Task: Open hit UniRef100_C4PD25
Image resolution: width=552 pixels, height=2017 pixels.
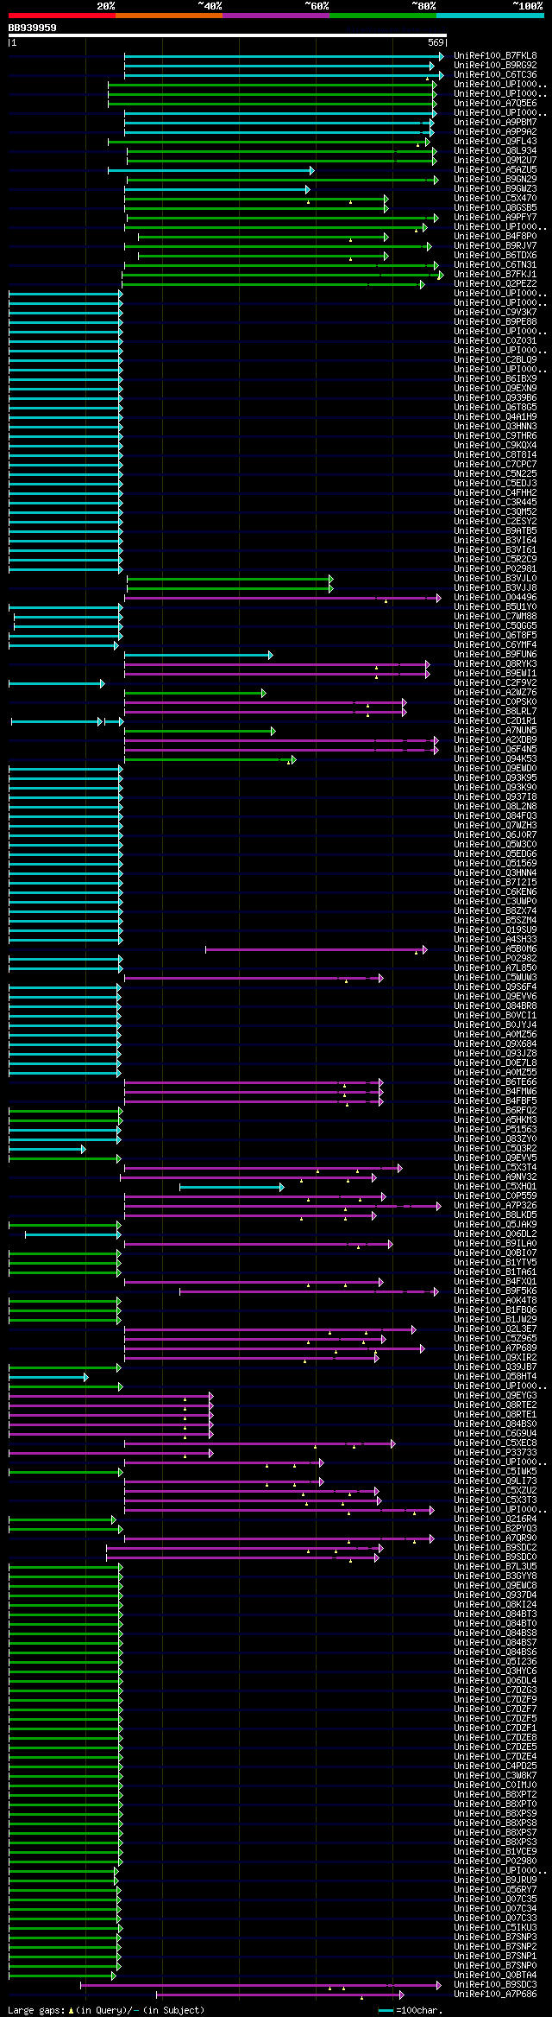Action: [495, 1766]
